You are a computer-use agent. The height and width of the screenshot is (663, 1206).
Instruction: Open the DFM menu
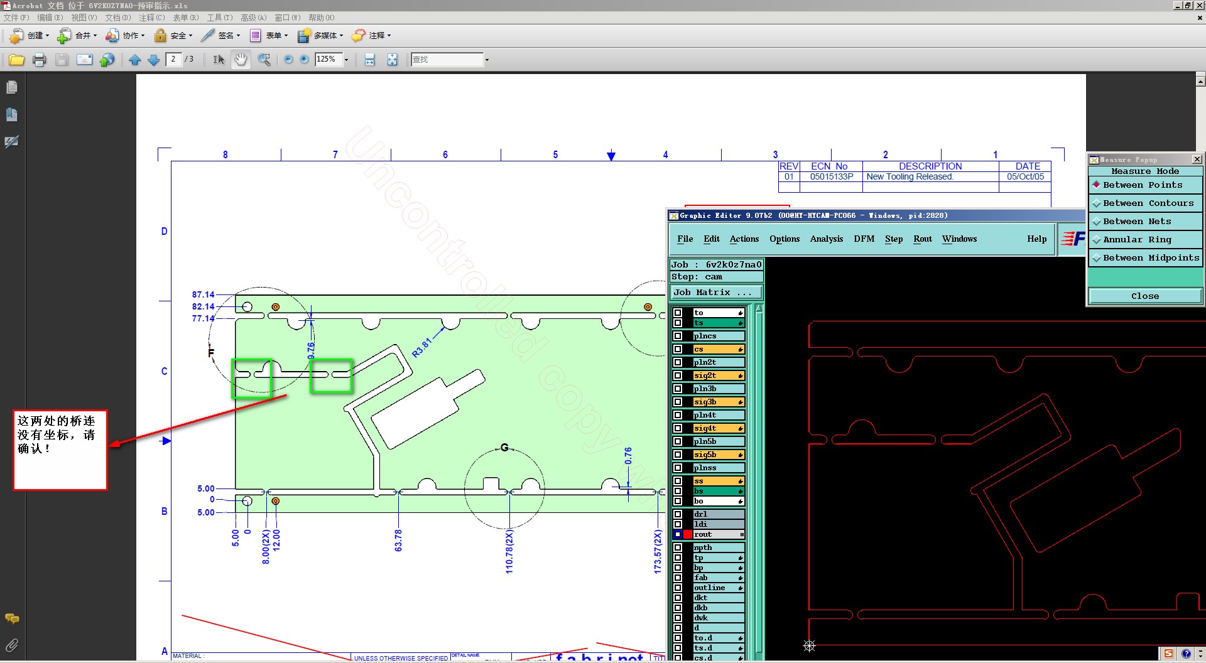(864, 239)
